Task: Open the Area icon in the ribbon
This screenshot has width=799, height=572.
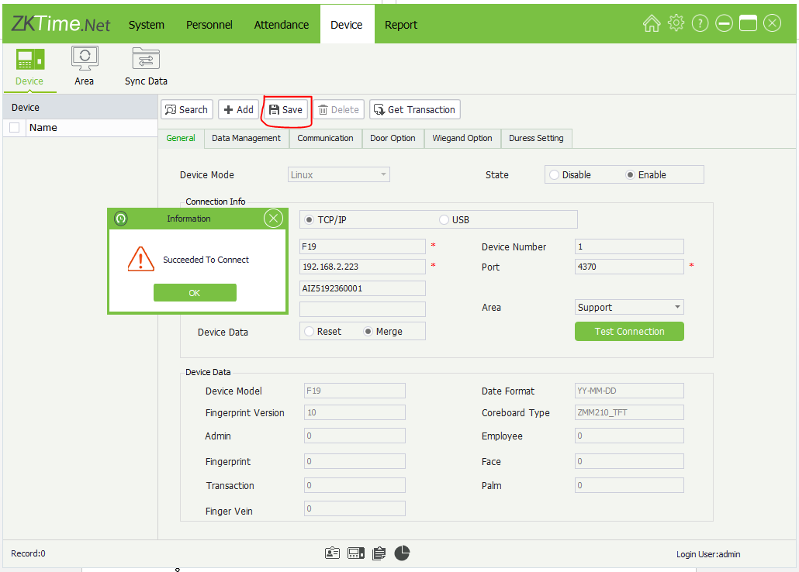Action: [85, 60]
